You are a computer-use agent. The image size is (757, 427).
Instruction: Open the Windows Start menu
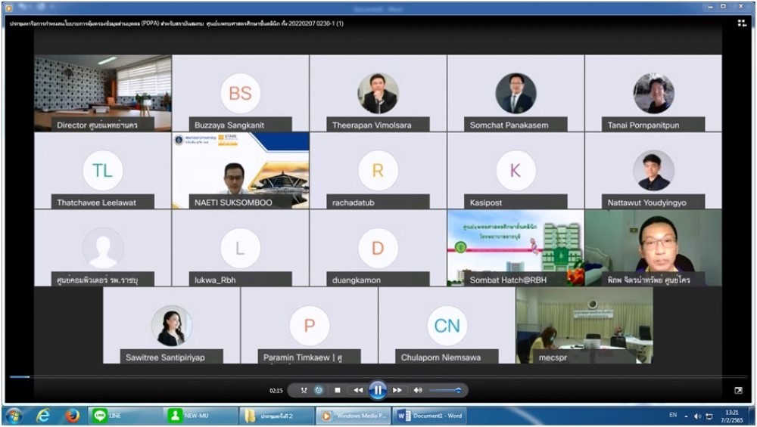[x=13, y=416]
